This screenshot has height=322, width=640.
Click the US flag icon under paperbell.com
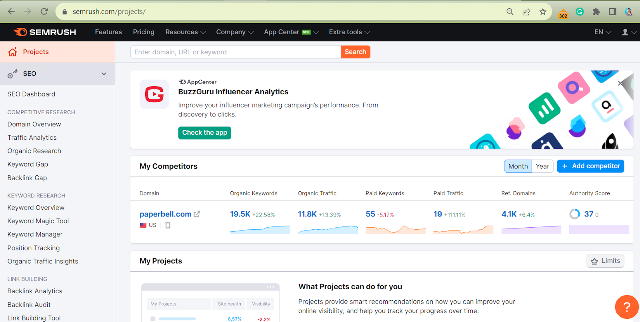(x=143, y=225)
